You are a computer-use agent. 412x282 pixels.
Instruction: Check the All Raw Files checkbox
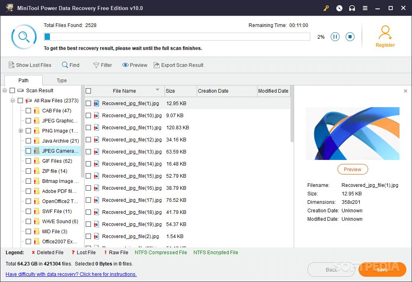(20, 100)
